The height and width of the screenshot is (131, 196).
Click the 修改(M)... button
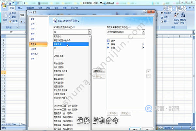point(125,113)
